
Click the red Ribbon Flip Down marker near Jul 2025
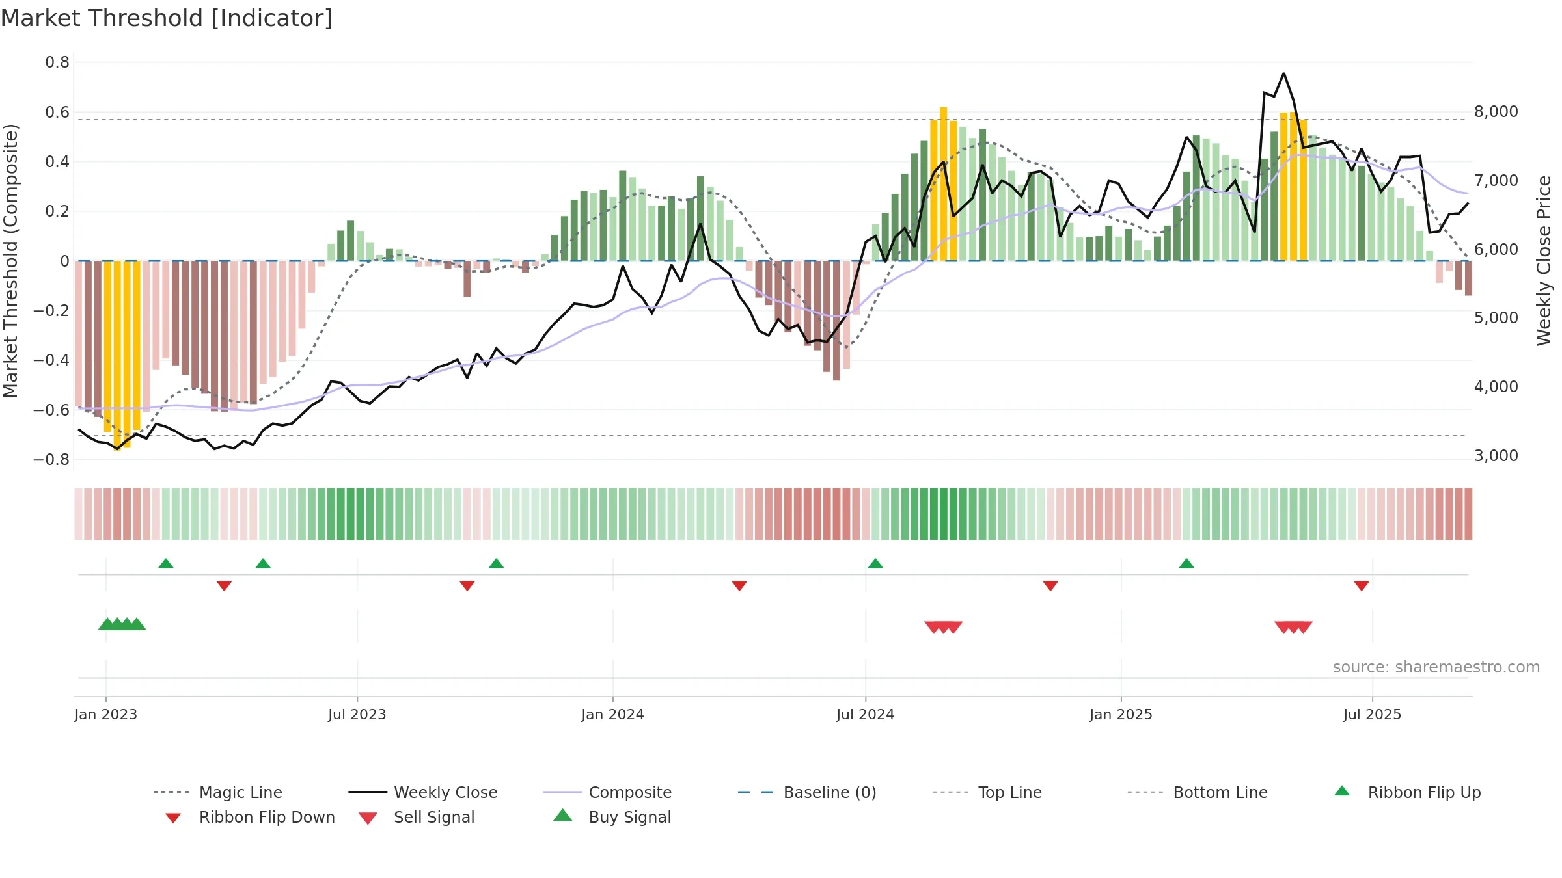point(1362,586)
